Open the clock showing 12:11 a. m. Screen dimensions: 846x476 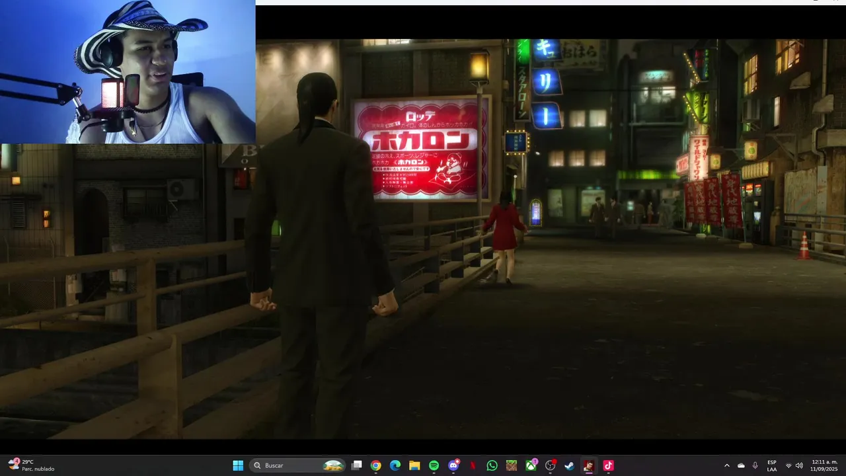[x=824, y=465]
